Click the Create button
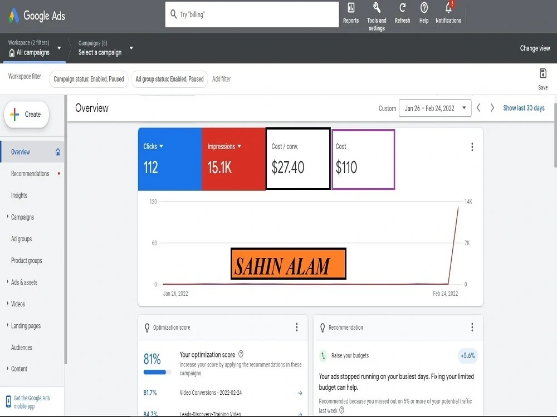The width and height of the screenshot is (557, 417). pyautogui.click(x=26, y=114)
